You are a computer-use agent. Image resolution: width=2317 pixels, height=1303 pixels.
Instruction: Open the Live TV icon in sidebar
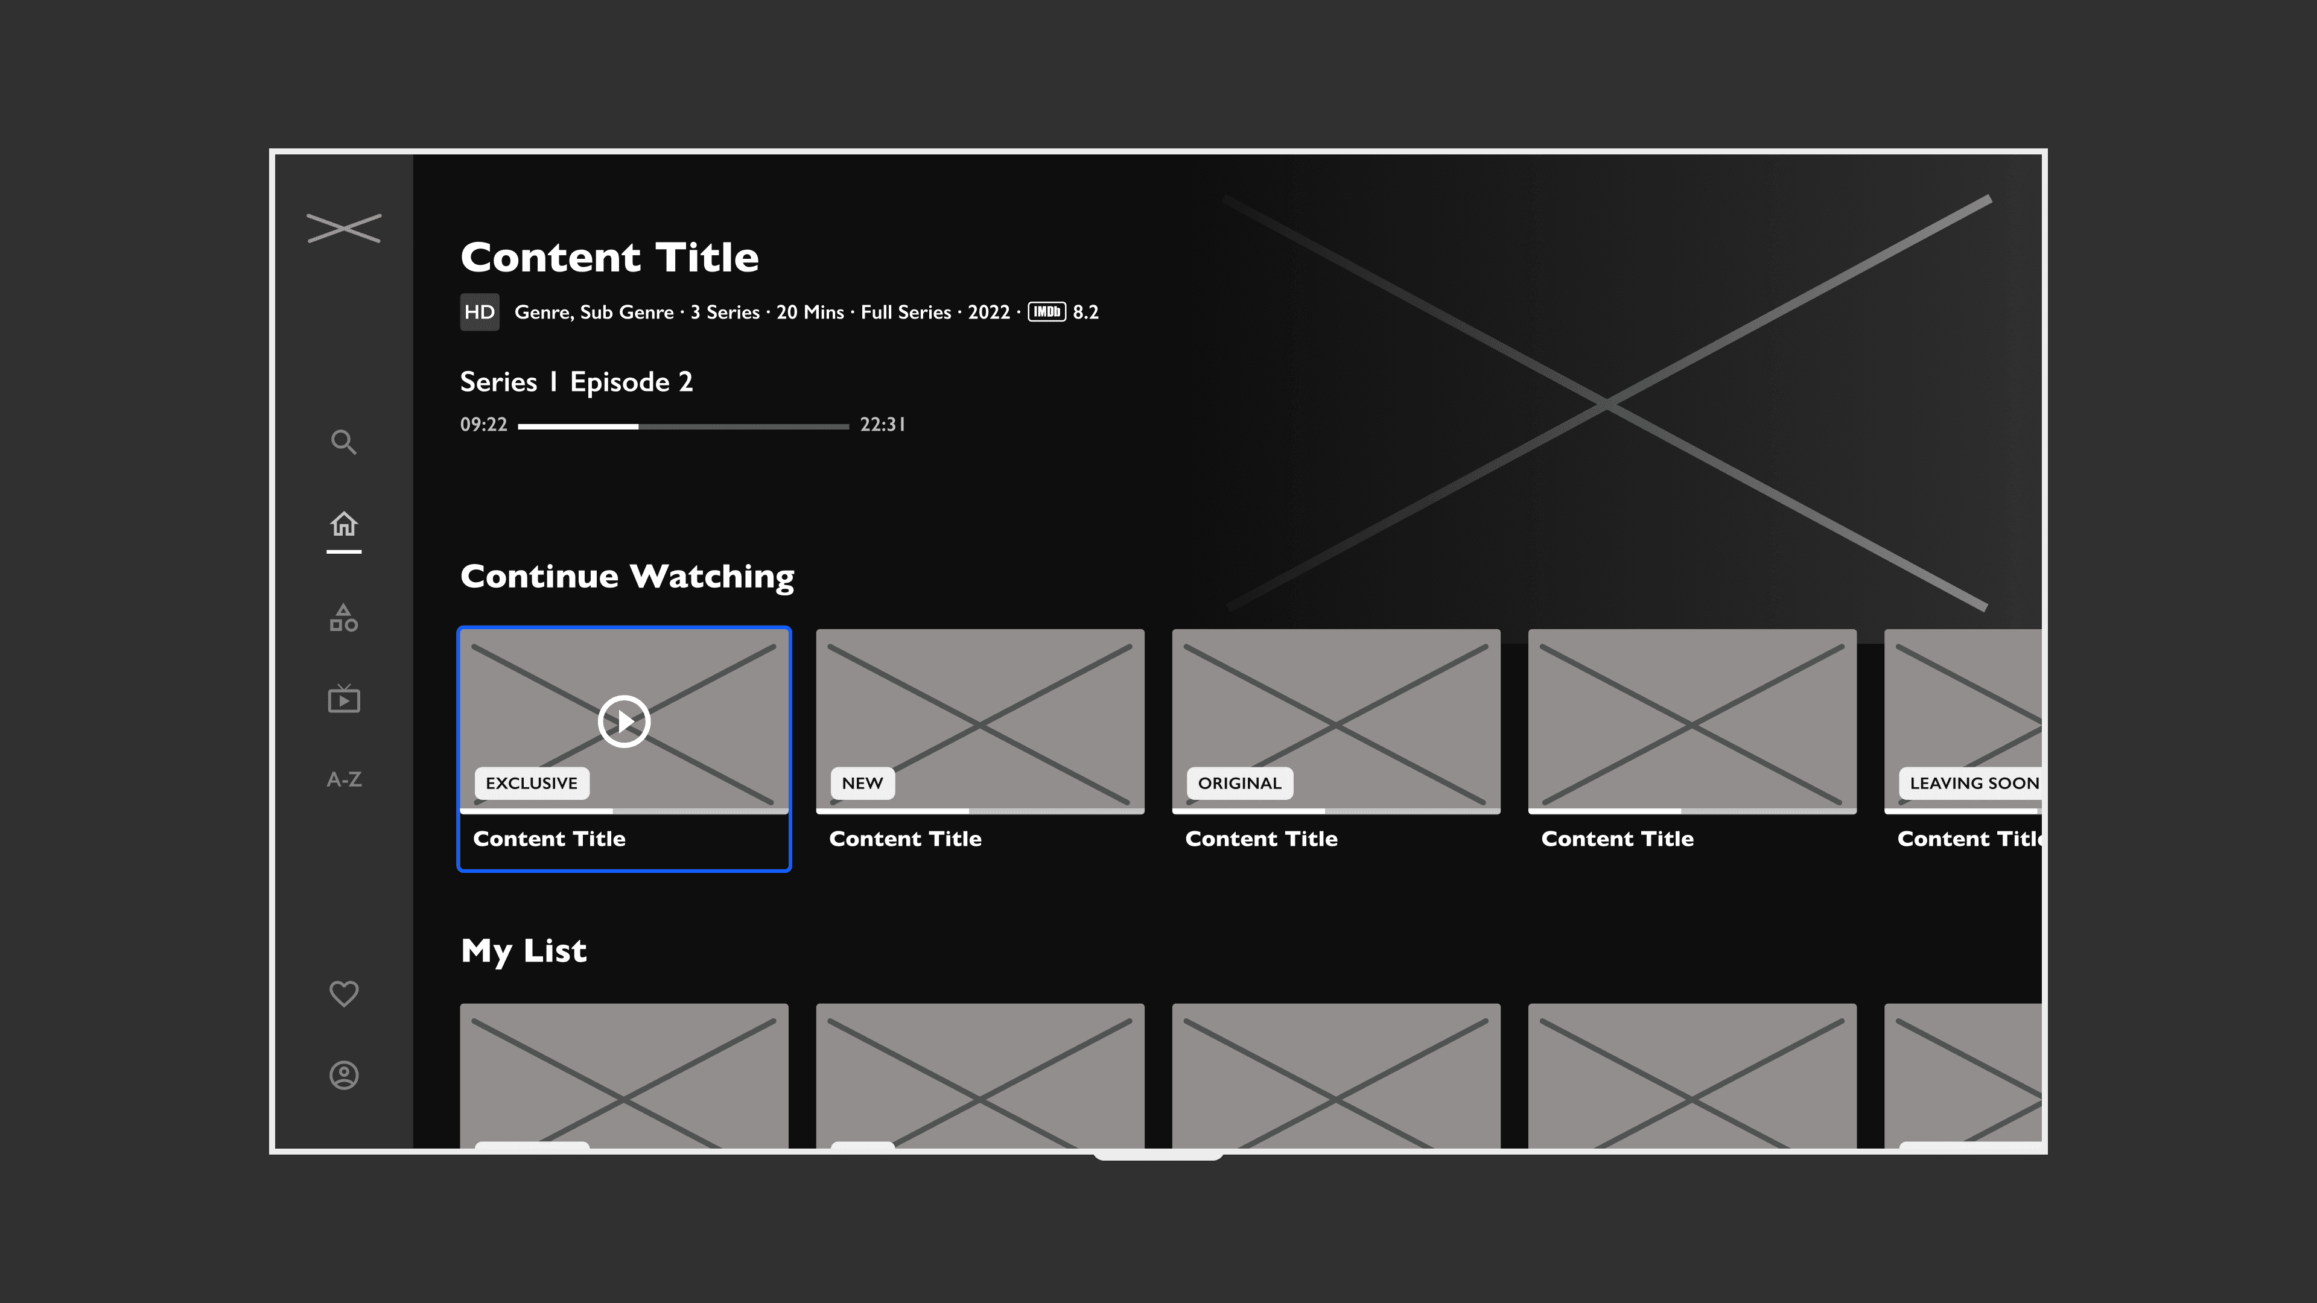[x=343, y=699]
